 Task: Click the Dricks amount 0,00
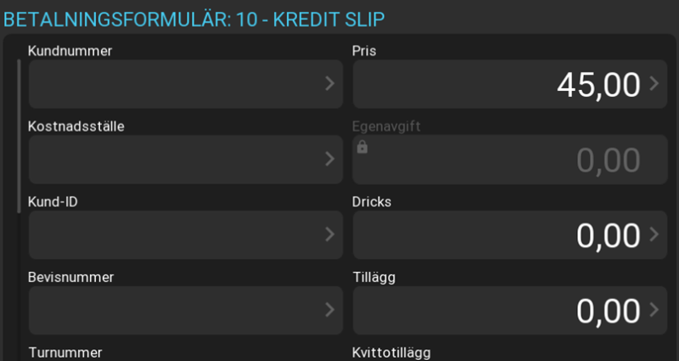coord(608,235)
